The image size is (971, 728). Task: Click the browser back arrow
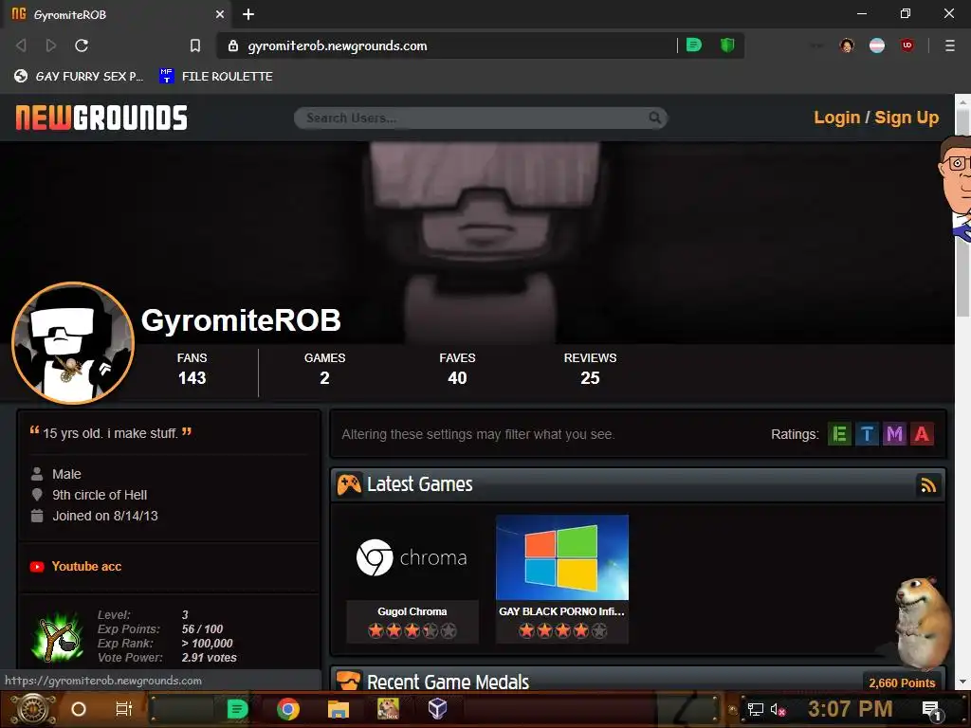click(21, 45)
